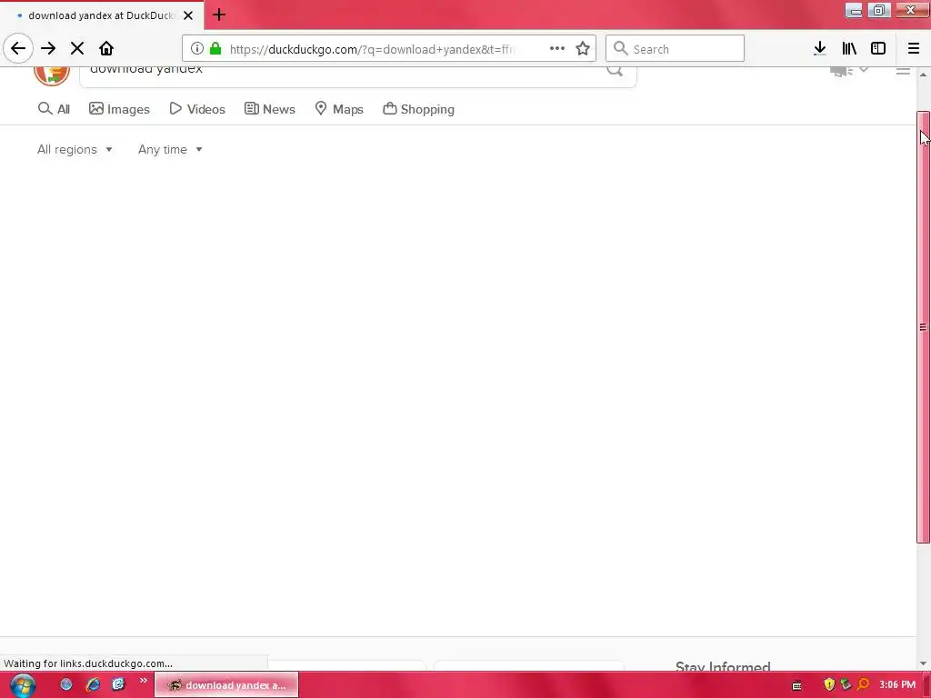931x698 pixels.
Task: Click the vertical scrollbar thumb
Action: tap(924, 327)
